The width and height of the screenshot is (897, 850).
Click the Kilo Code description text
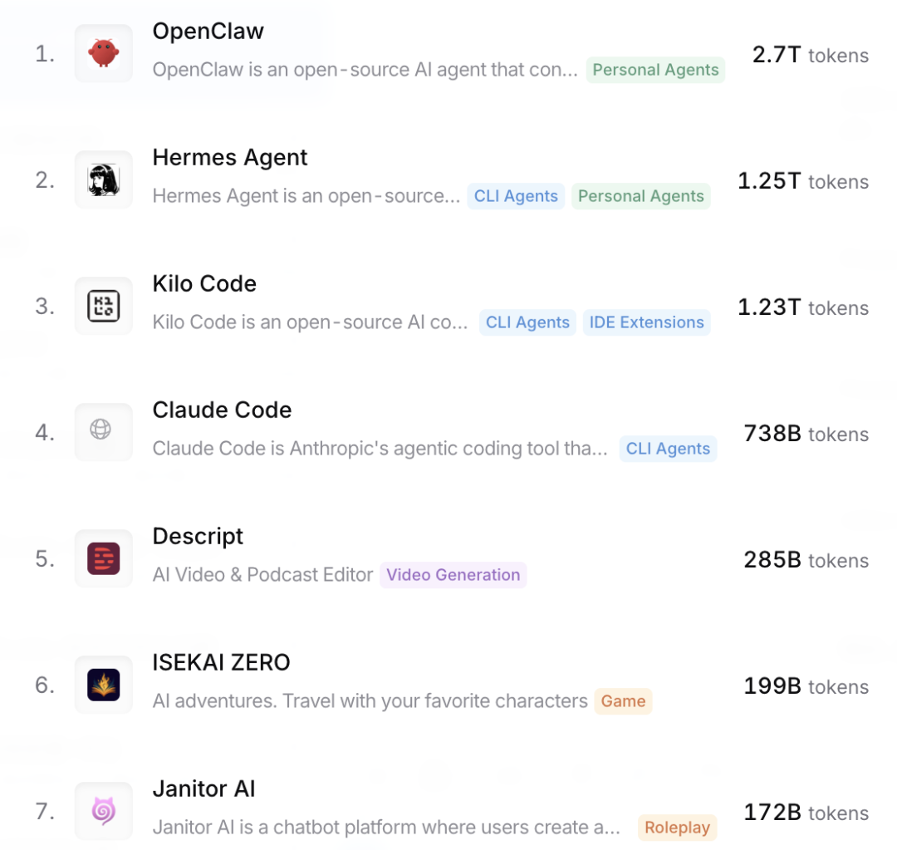(x=310, y=322)
